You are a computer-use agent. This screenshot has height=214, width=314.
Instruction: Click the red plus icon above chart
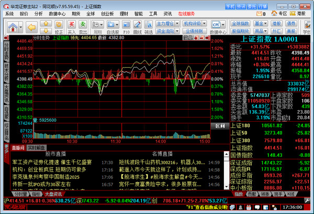[x=196, y=38]
